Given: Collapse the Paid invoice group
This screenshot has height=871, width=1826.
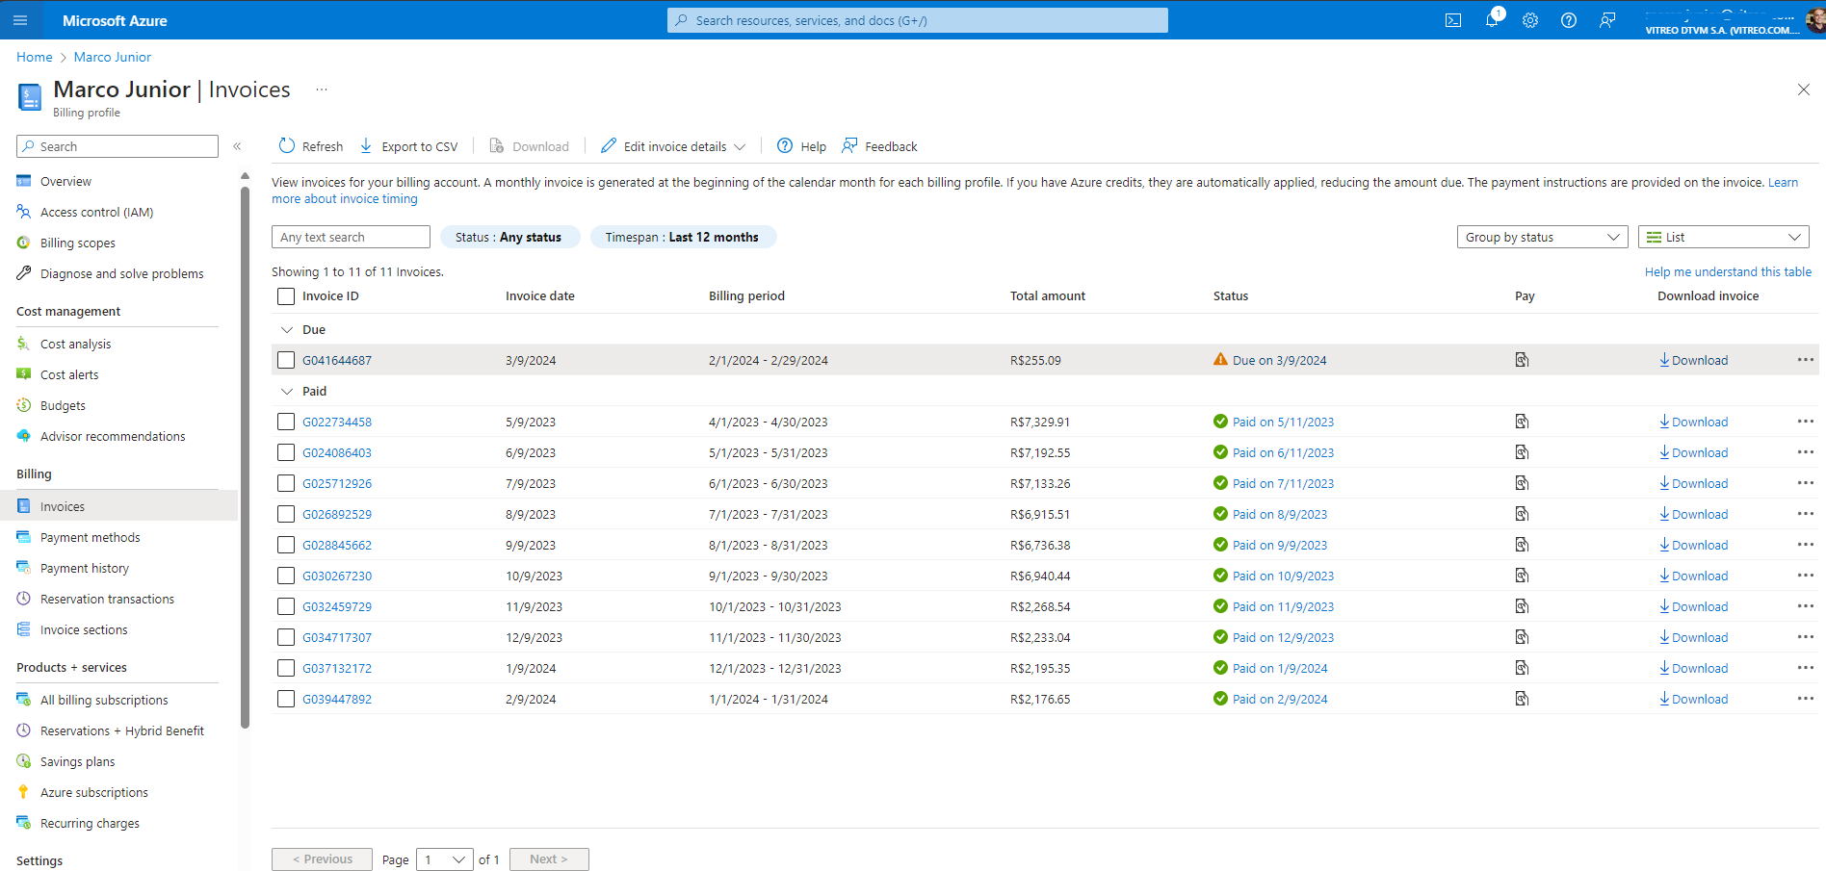Looking at the screenshot, I should (286, 391).
